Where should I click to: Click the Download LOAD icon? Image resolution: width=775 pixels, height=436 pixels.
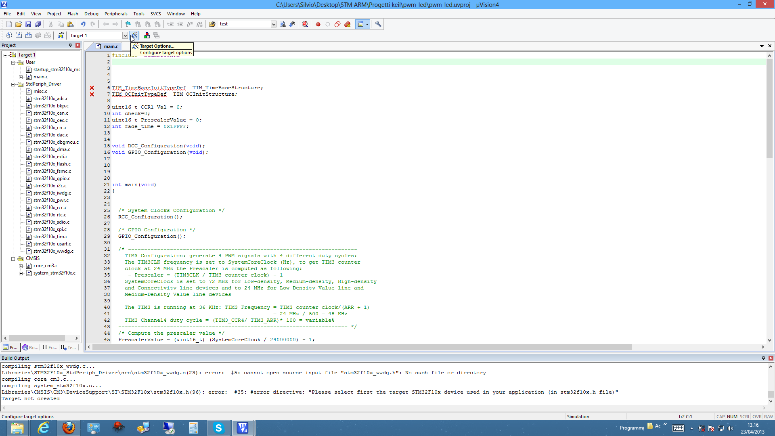click(61, 36)
